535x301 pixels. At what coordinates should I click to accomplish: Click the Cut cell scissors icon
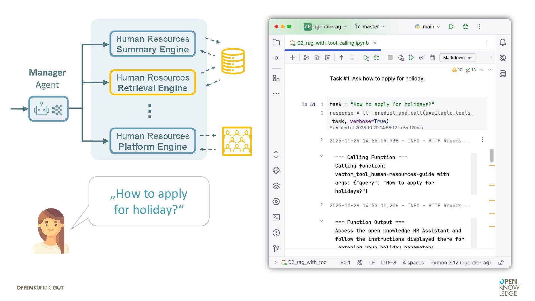[306, 58]
